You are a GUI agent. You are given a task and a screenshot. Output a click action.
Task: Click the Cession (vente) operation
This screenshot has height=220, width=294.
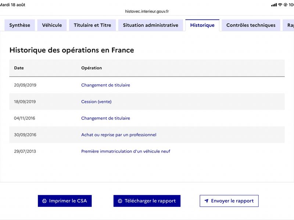pyautogui.click(x=96, y=102)
